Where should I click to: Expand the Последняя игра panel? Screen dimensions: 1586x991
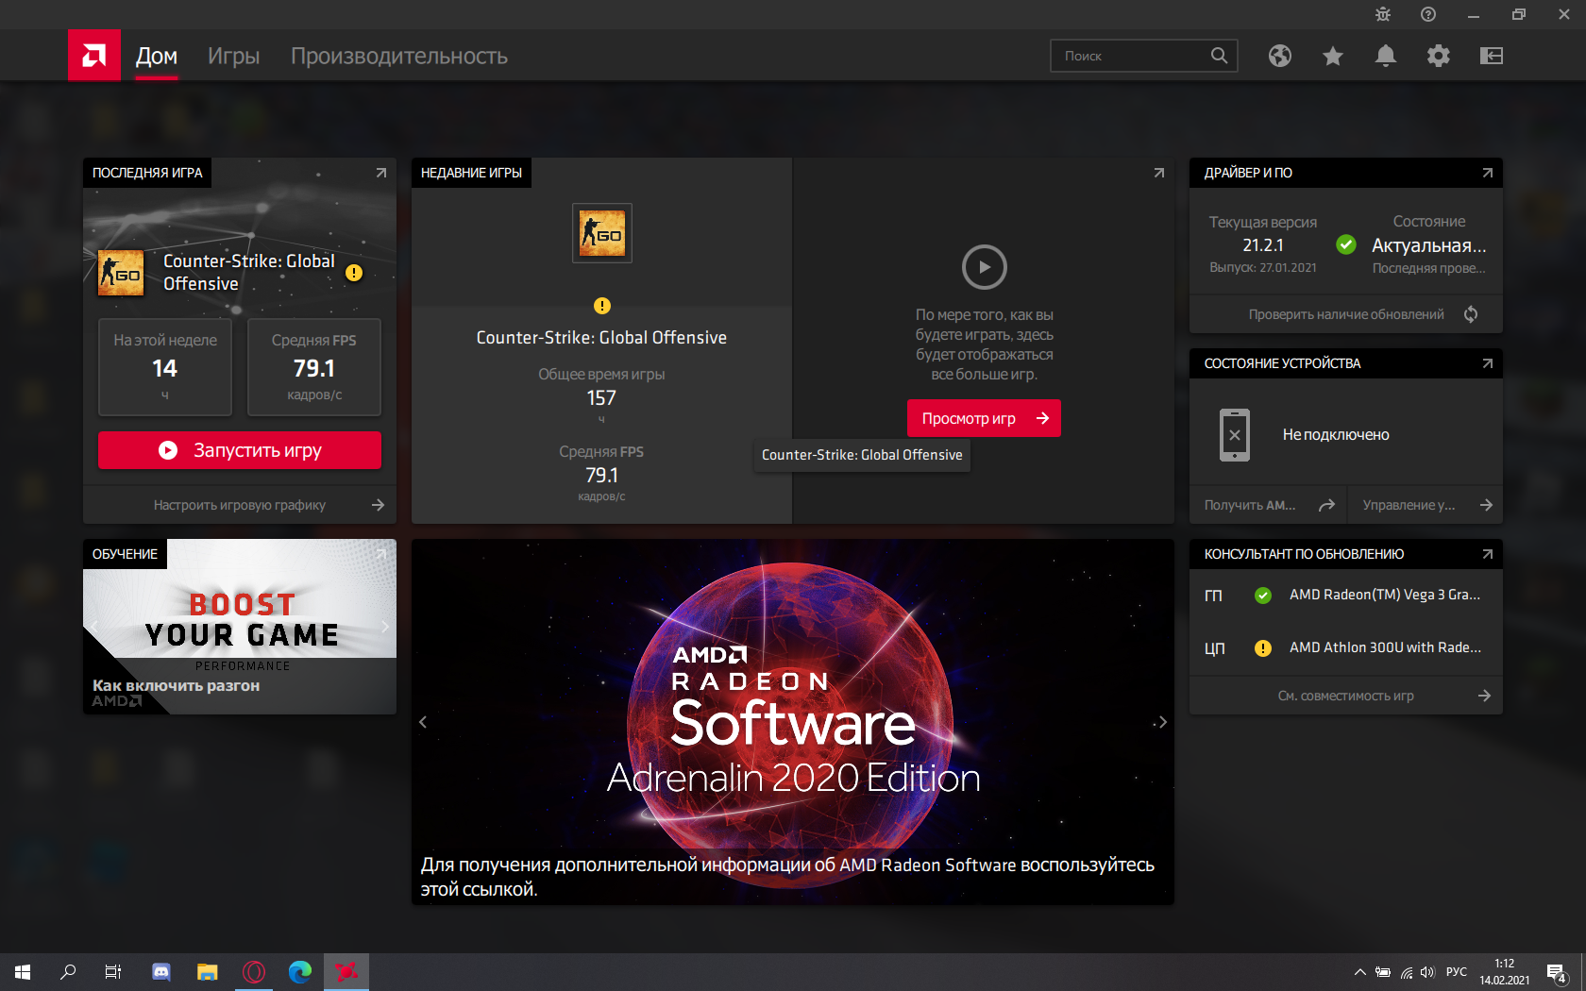point(381,173)
